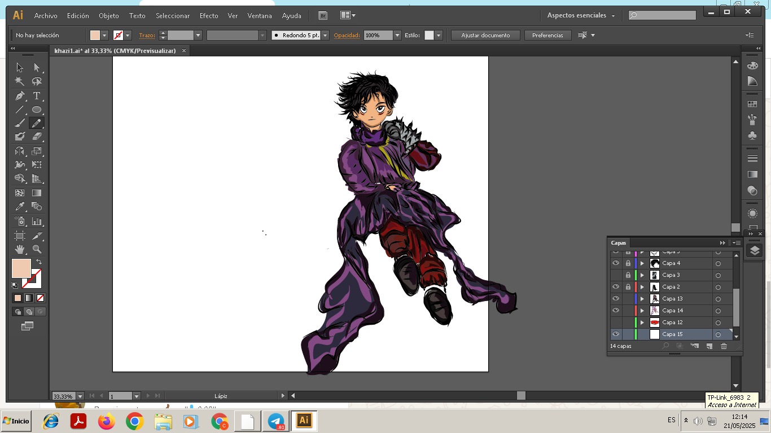Select the Magic Wand tool

pos(20,81)
